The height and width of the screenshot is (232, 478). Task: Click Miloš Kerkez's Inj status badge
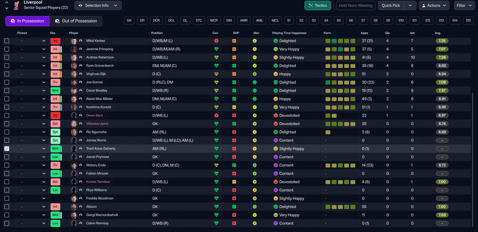55,41
